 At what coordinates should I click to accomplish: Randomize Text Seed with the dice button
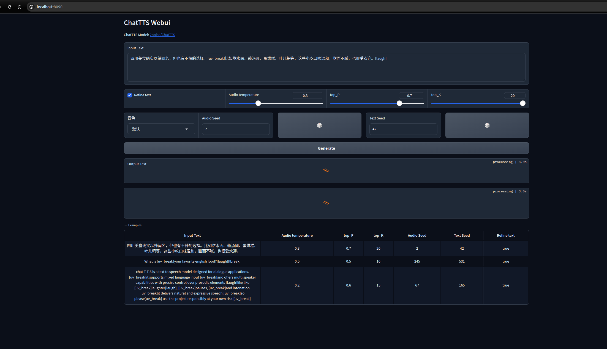click(x=487, y=125)
